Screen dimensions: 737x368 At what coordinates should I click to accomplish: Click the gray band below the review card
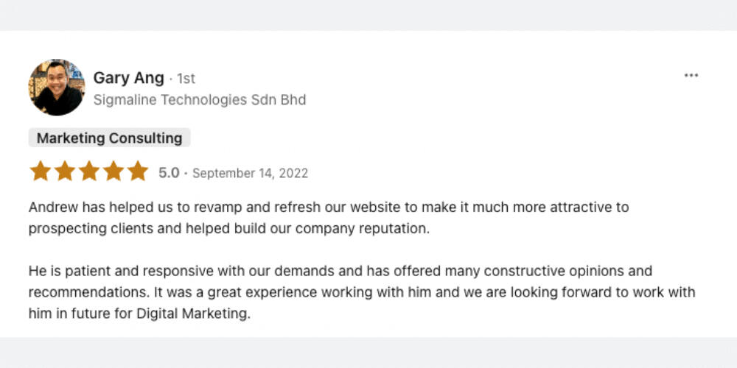368,352
